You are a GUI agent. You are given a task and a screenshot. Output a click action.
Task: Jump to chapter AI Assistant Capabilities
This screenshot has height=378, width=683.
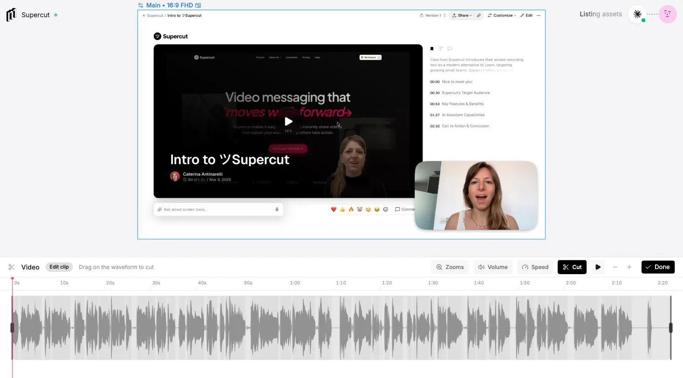(x=457, y=115)
